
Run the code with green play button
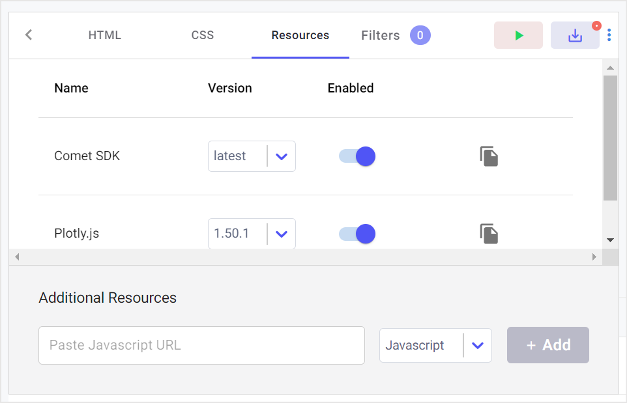click(518, 35)
